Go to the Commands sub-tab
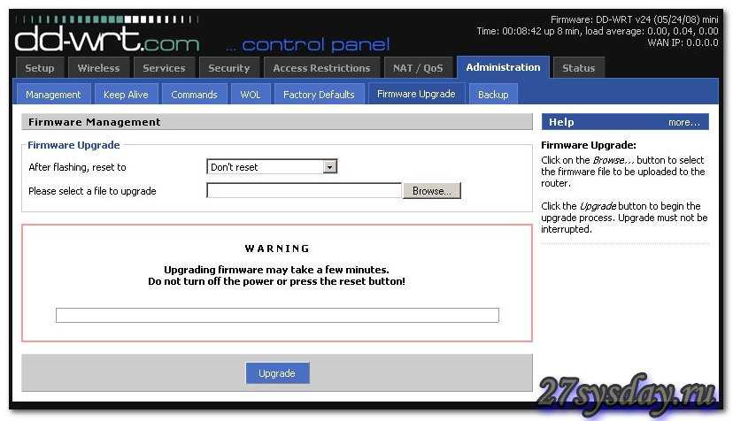This screenshot has width=733, height=421. [x=194, y=95]
